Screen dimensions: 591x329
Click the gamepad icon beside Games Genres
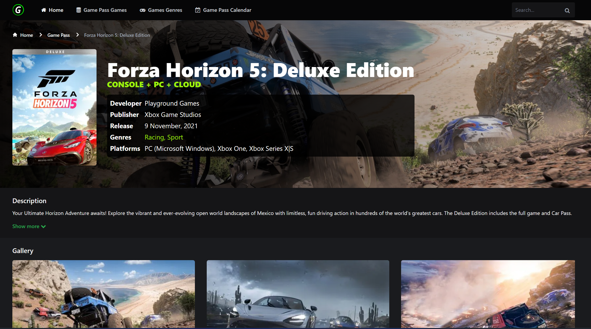pyautogui.click(x=143, y=10)
